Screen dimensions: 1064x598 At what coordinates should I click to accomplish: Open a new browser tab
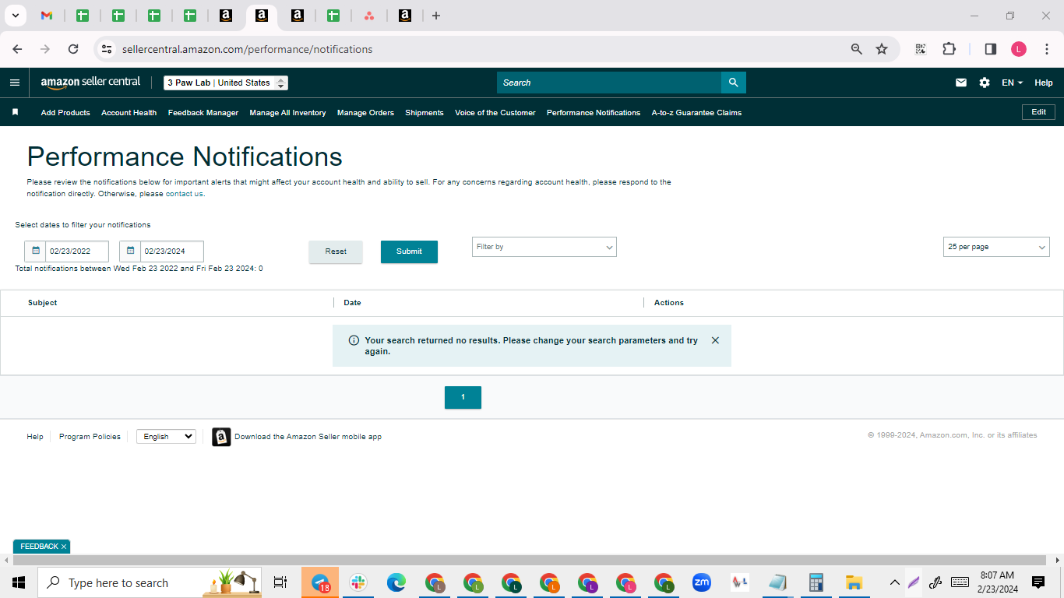click(x=436, y=16)
